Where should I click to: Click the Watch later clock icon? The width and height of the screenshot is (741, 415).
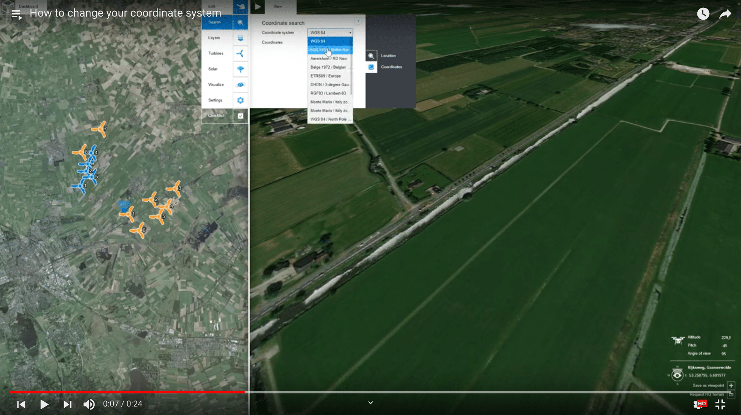pyautogui.click(x=703, y=14)
